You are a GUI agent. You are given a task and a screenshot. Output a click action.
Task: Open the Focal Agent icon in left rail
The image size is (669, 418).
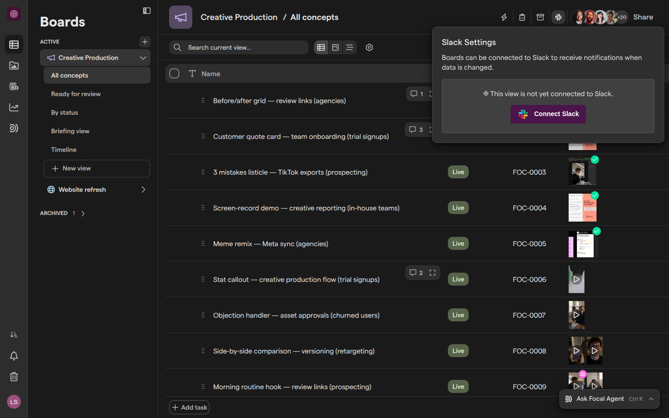pos(14,128)
